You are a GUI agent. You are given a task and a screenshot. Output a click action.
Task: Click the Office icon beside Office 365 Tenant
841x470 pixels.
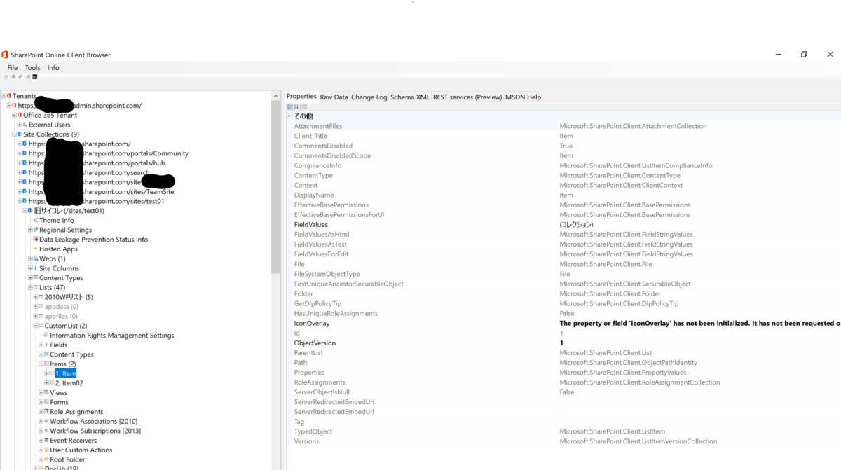click(x=20, y=115)
